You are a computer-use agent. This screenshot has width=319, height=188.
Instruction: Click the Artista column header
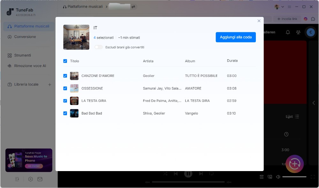point(148,61)
